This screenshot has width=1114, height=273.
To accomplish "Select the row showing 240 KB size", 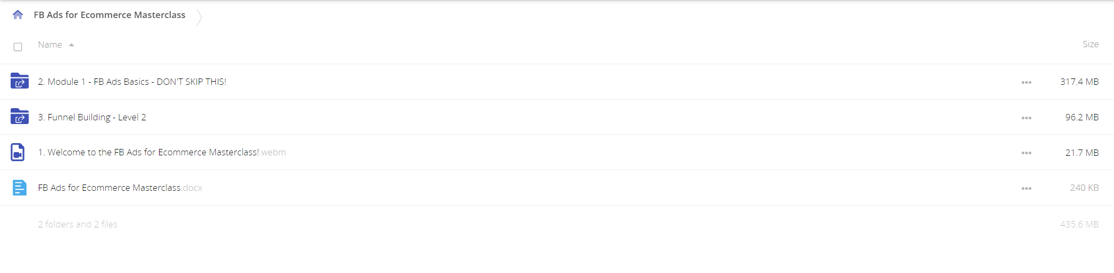I will coord(557,188).
